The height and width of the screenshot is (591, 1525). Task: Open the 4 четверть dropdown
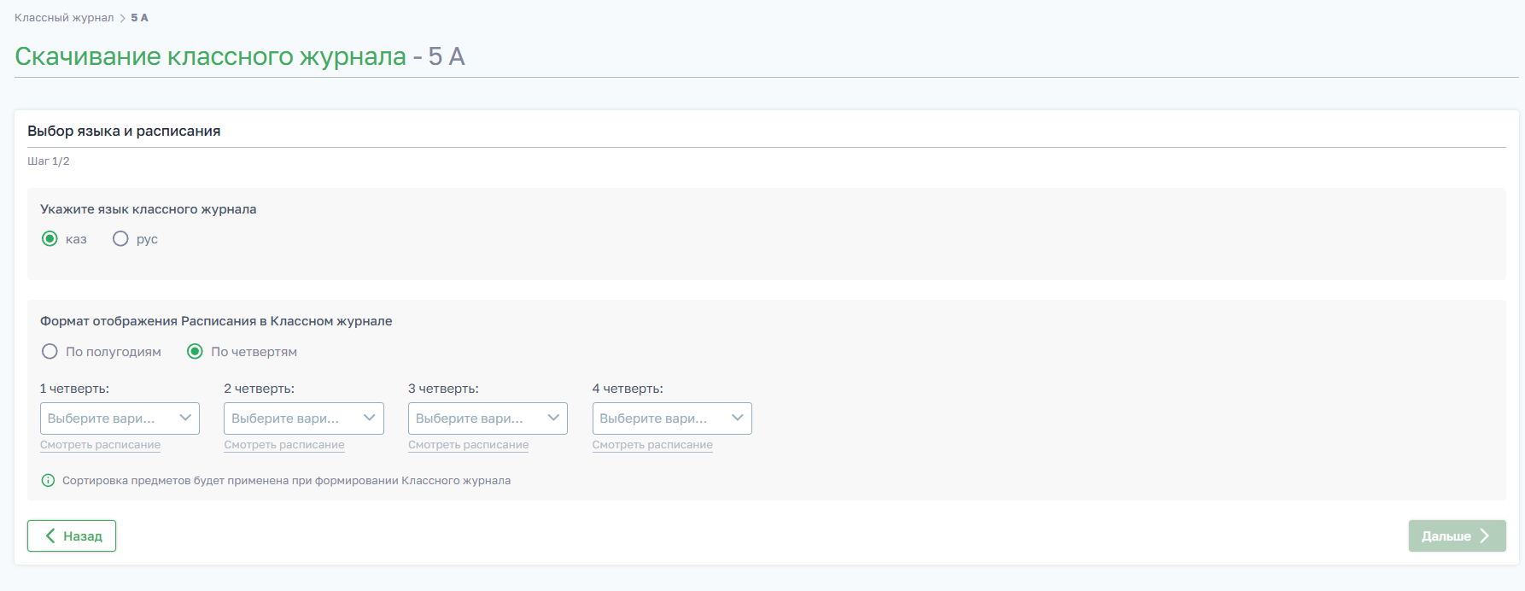click(672, 418)
